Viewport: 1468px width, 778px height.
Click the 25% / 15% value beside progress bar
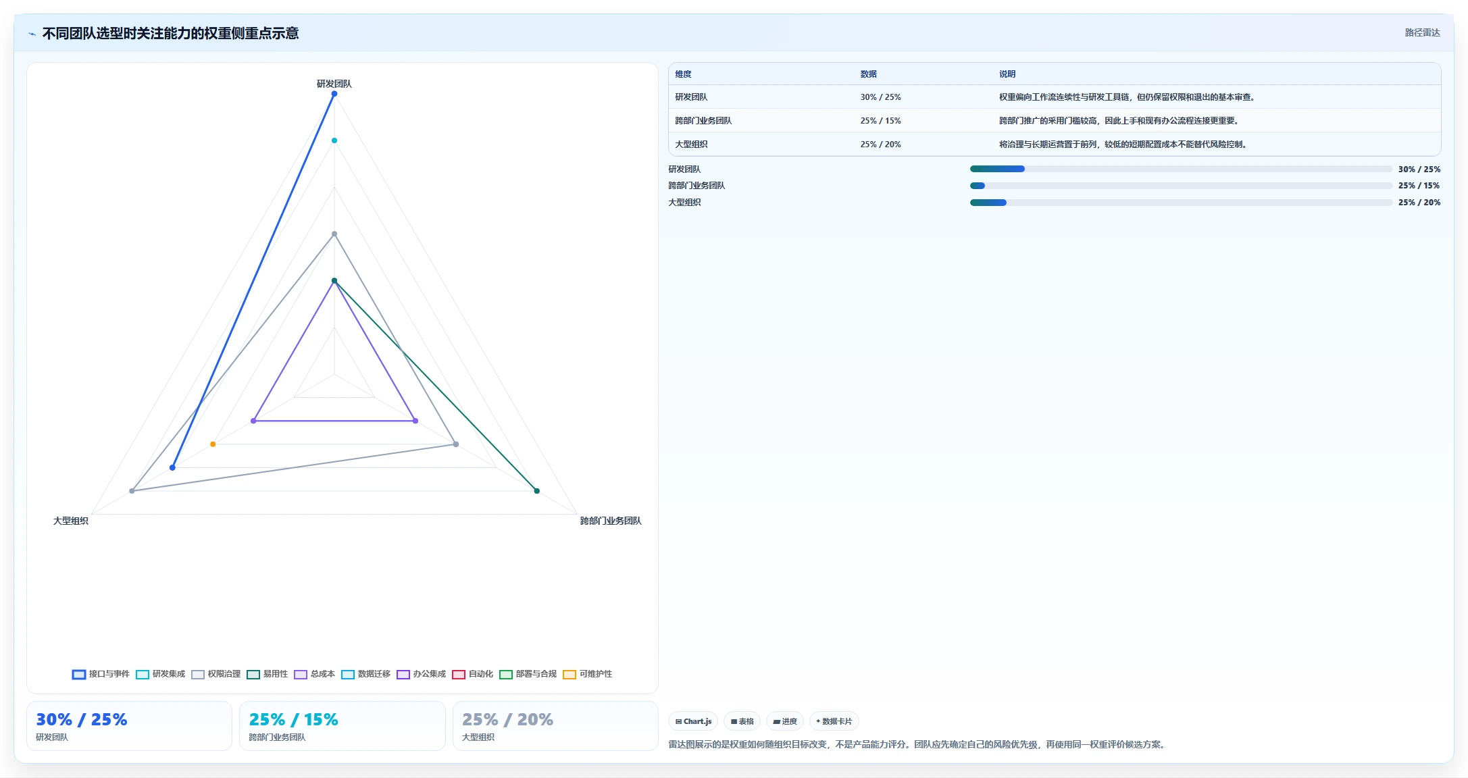point(1419,186)
